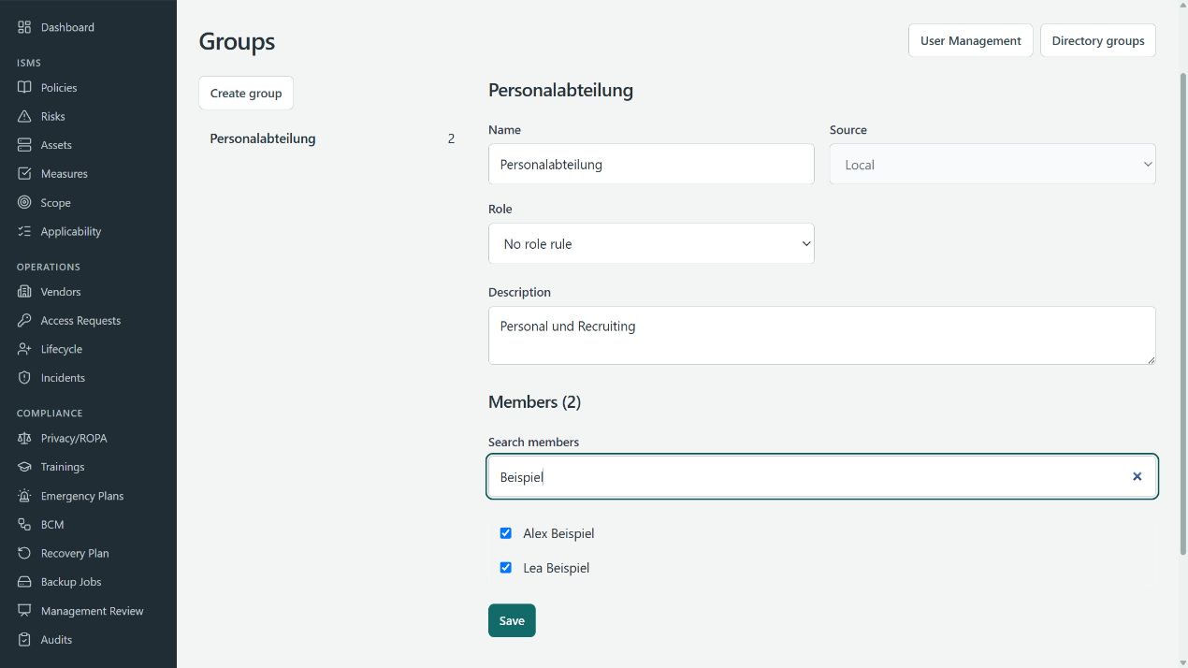Open the Emergency Plans siren icon
The height and width of the screenshot is (668, 1188).
point(24,496)
